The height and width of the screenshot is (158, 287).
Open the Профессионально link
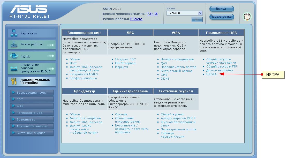point(83,78)
